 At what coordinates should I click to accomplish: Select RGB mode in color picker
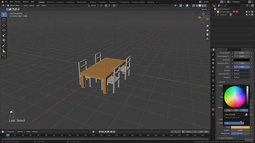pos(228,110)
